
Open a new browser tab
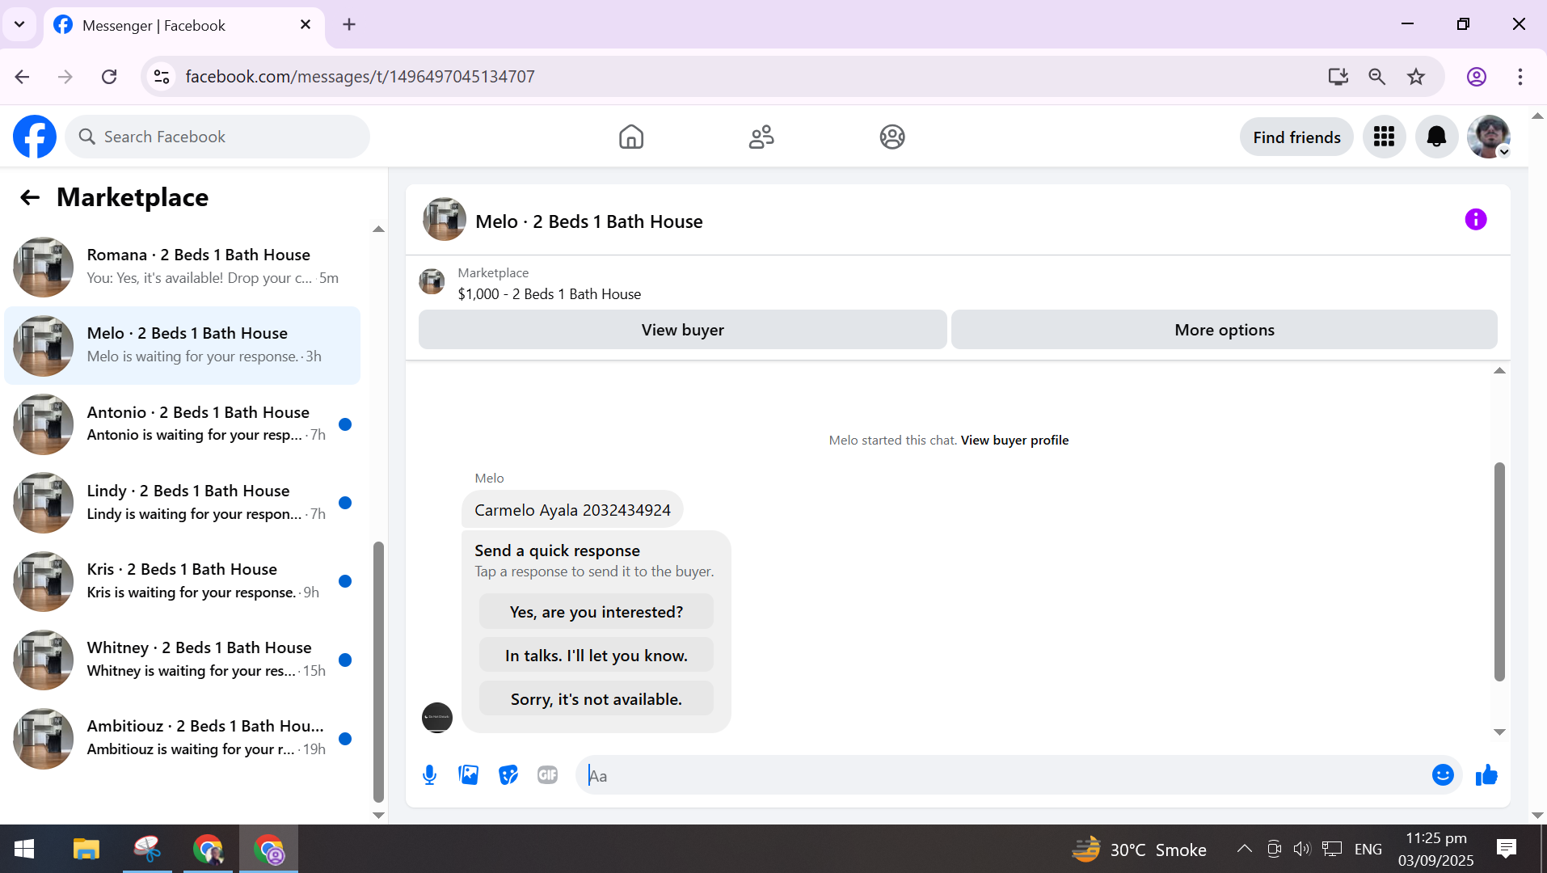pyautogui.click(x=349, y=24)
